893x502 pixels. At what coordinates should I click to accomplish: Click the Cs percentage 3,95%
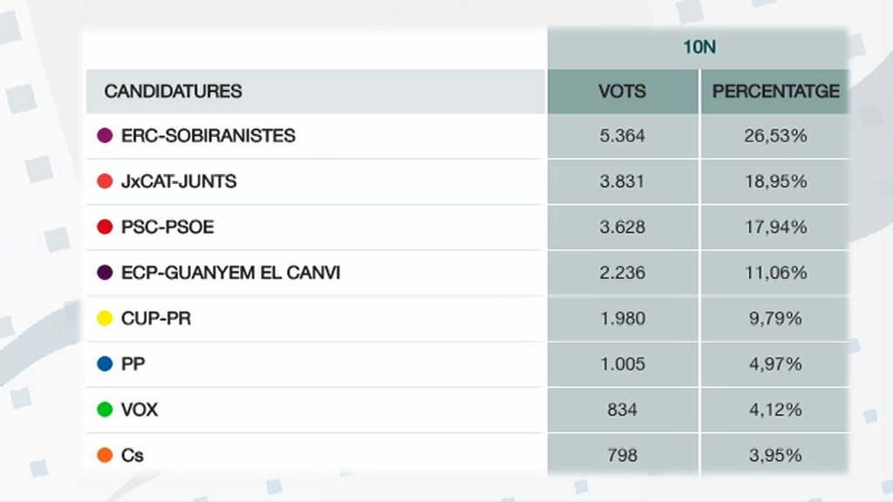(775, 455)
